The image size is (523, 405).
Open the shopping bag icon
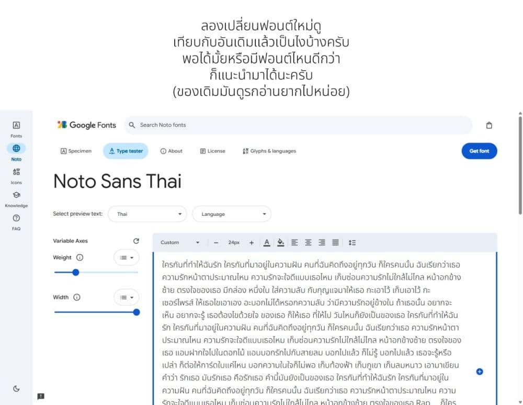[489, 125]
